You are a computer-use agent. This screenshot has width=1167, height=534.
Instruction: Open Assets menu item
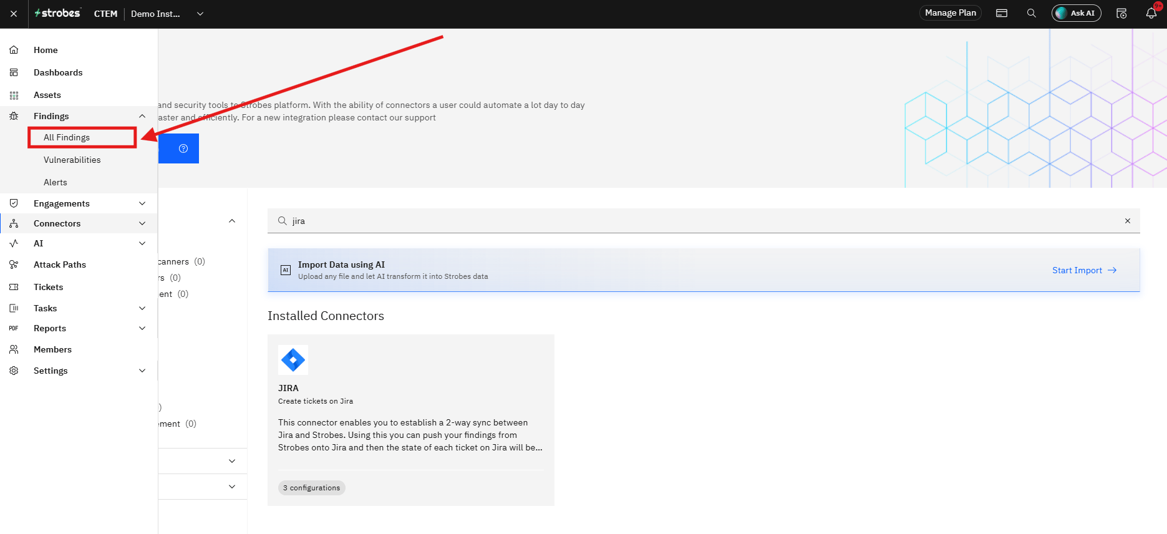pyautogui.click(x=47, y=95)
